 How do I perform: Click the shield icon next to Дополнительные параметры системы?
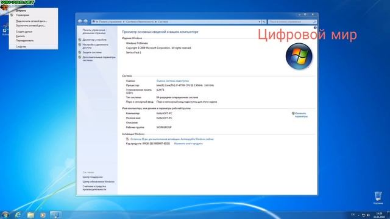click(x=80, y=57)
